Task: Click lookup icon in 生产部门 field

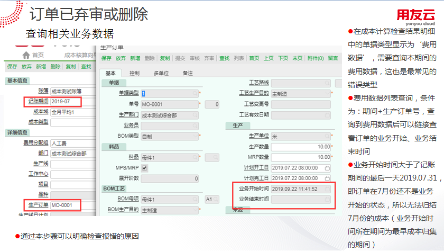Action: [x=195, y=115]
